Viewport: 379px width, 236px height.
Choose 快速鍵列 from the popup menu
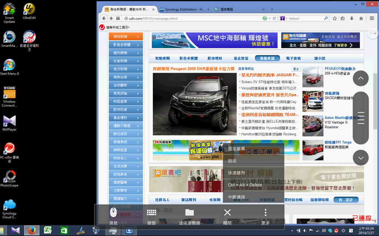tap(254, 173)
